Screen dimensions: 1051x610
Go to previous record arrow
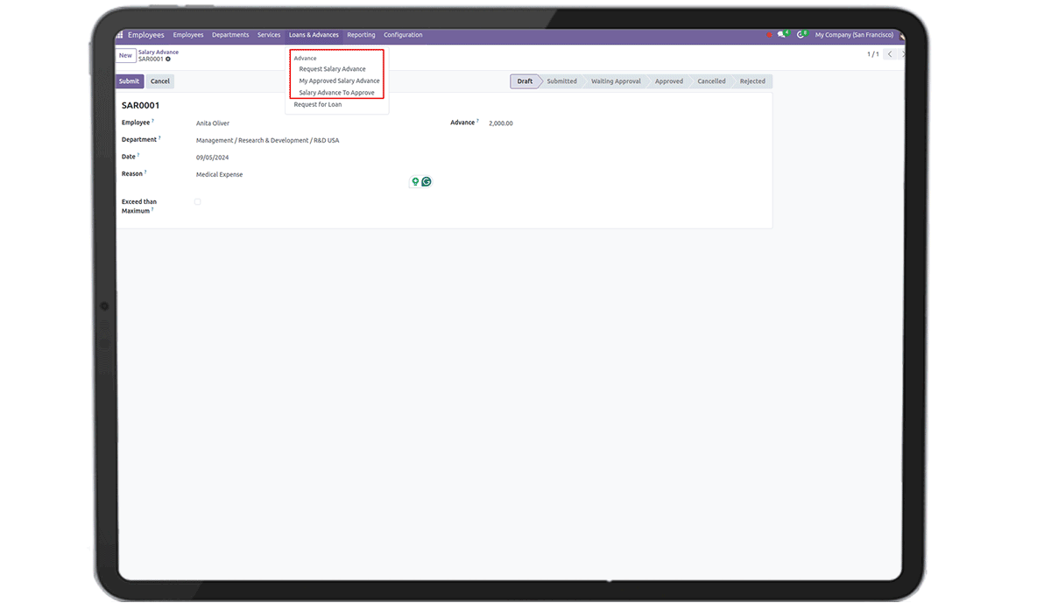[x=890, y=54]
